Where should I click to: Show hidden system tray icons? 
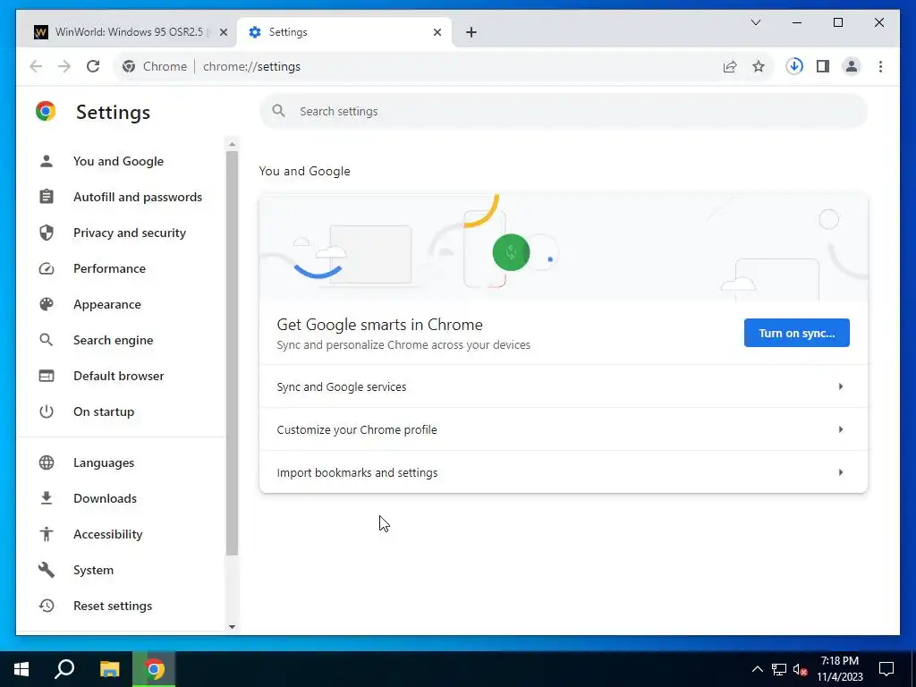pyautogui.click(x=757, y=669)
